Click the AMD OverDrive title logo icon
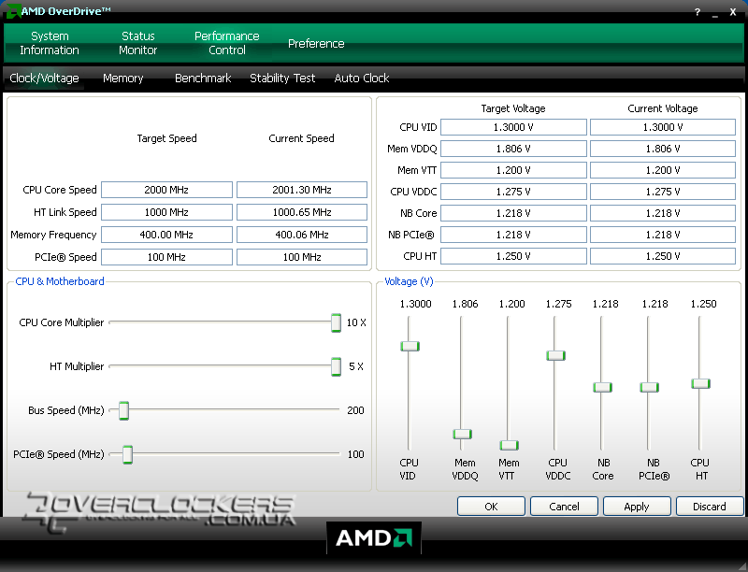 (13, 10)
